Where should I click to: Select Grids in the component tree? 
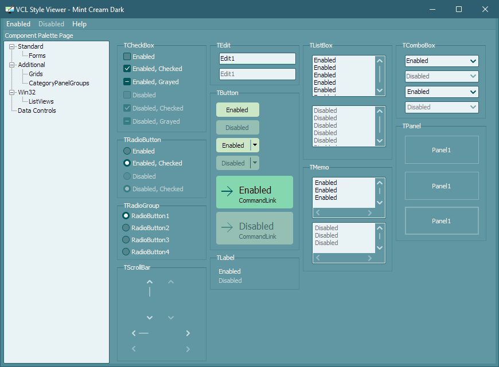point(36,74)
